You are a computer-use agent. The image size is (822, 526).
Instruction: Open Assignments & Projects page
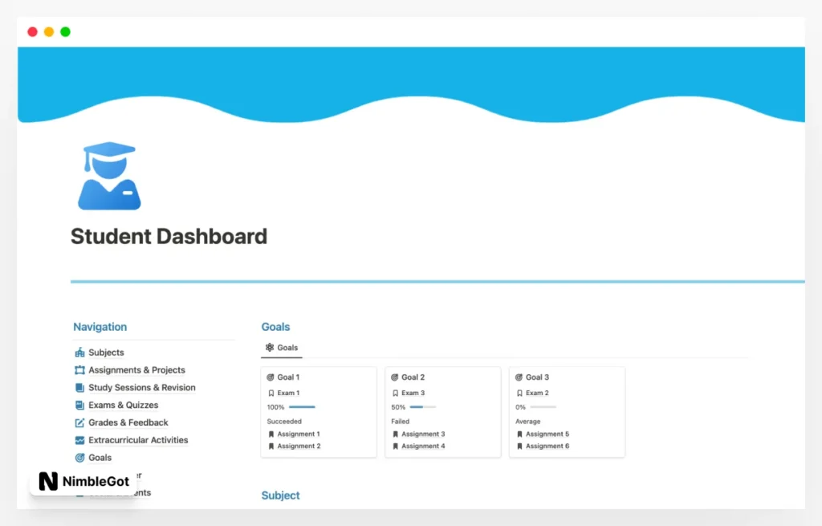tap(136, 370)
